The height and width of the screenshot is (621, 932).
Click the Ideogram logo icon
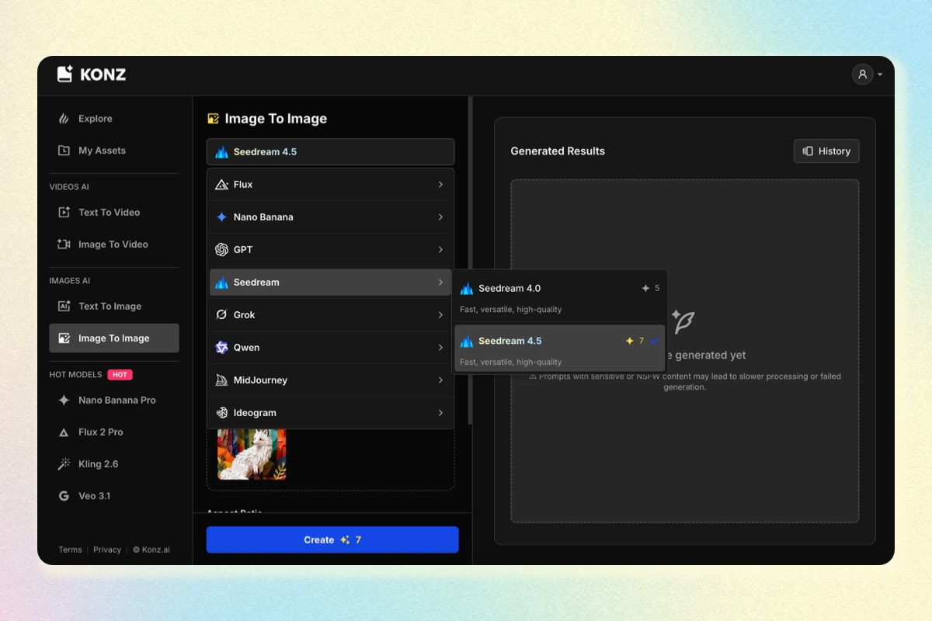coord(221,413)
